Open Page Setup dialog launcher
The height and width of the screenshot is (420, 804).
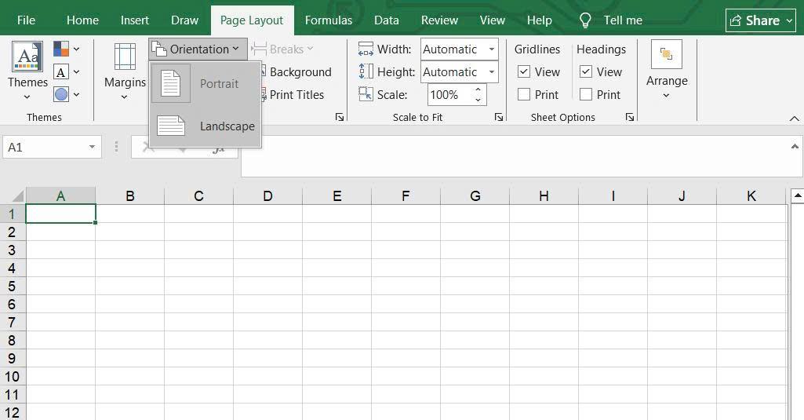340,117
